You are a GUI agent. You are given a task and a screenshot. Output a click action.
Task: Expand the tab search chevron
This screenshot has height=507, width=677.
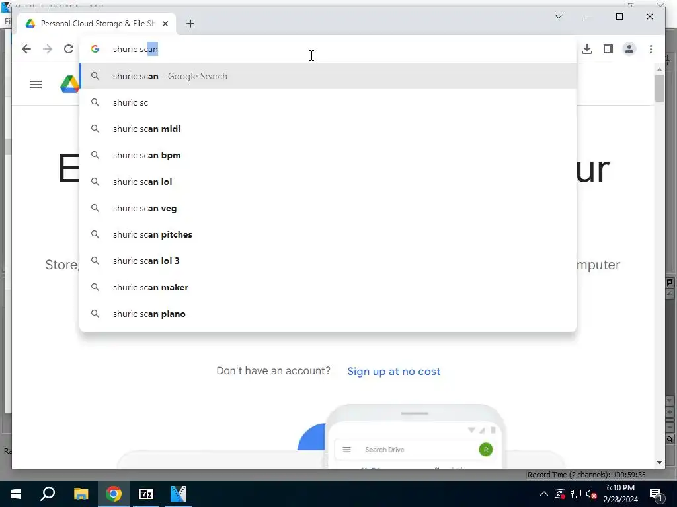click(558, 17)
